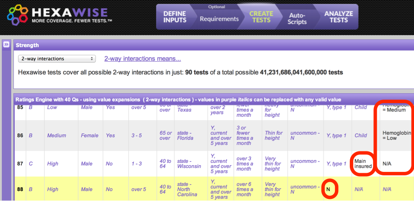Screen dimensions: 414x201
Task: Click 'Female' in row 86
Action: pos(89,136)
